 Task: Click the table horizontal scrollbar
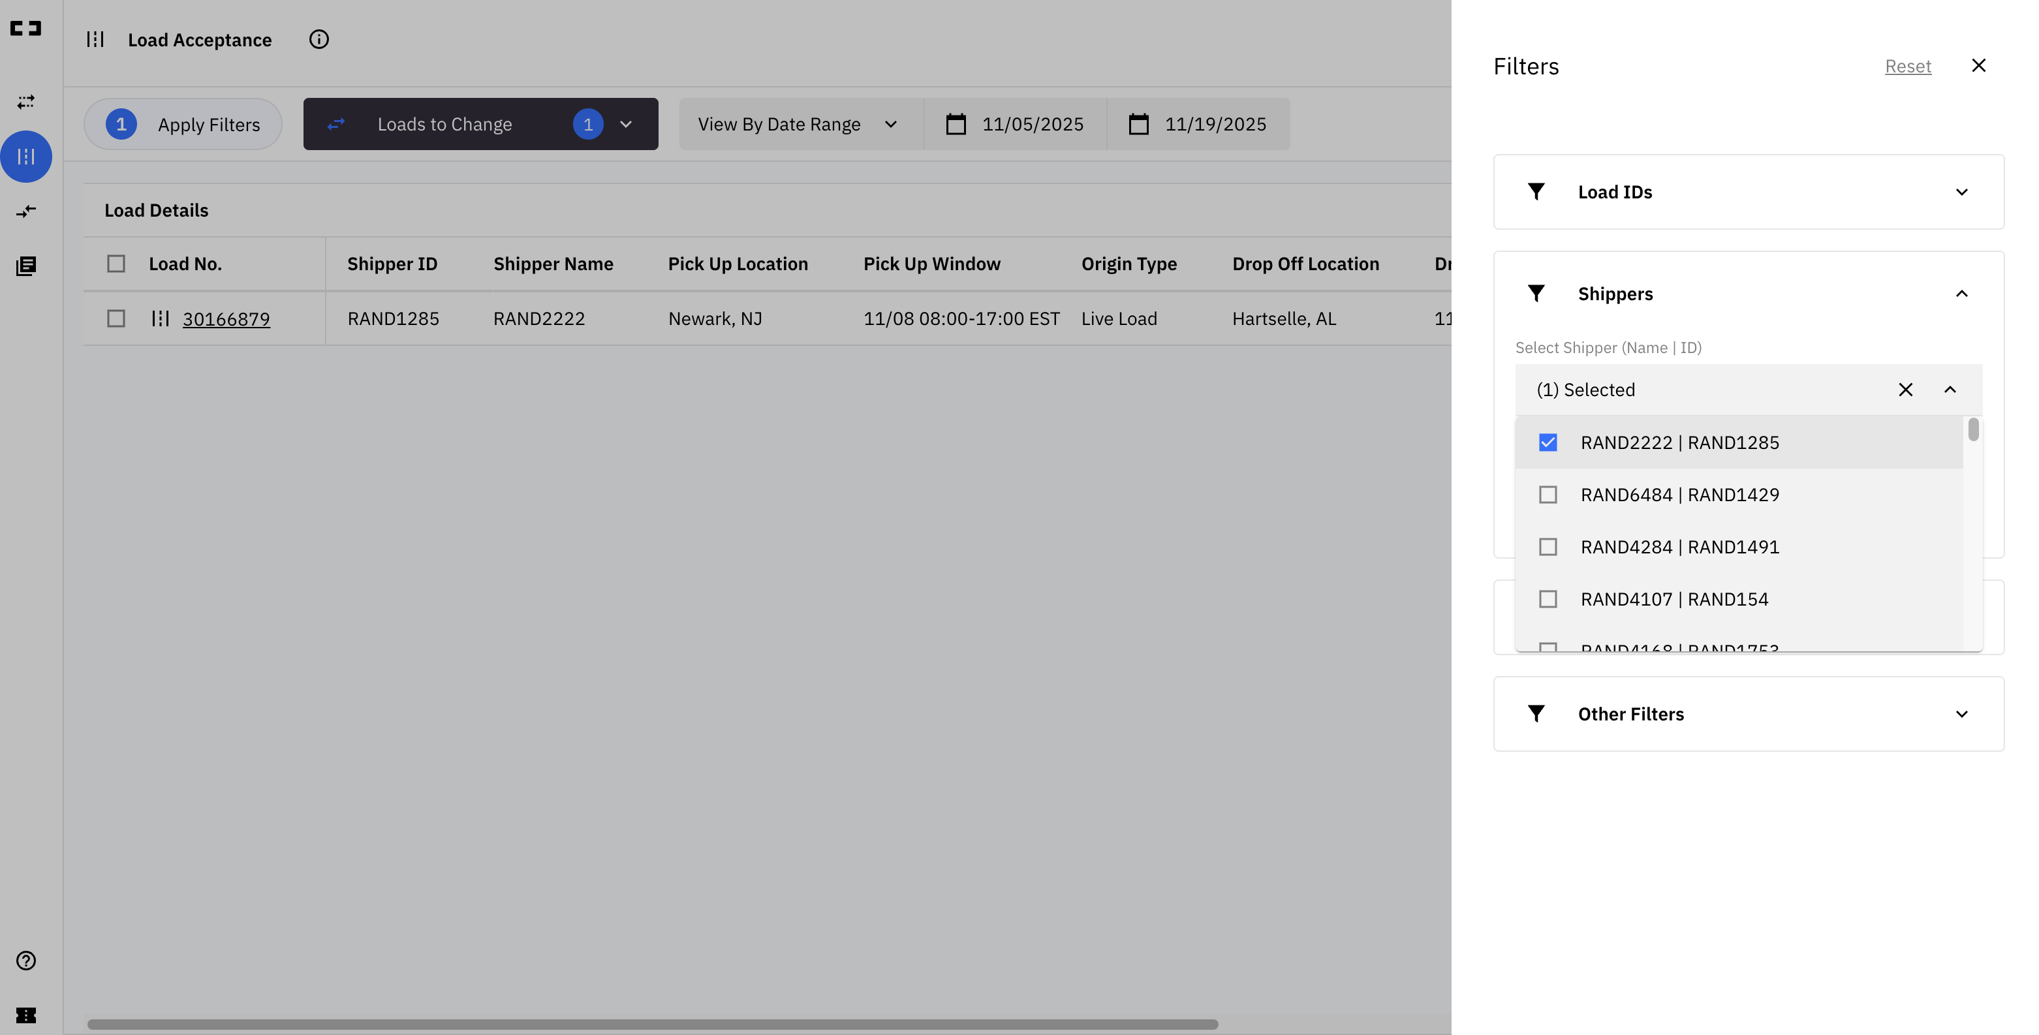tap(652, 1025)
